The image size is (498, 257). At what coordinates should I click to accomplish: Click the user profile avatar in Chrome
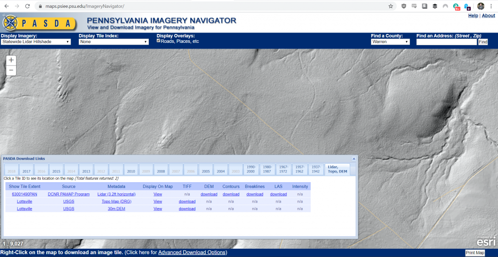pyautogui.click(x=481, y=6)
